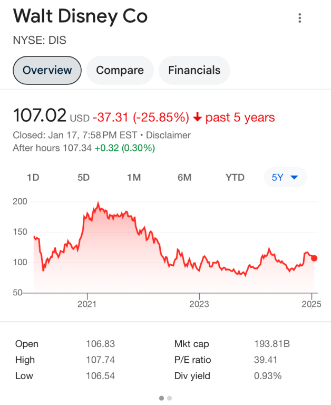331x405 pixels.
Task: Go to the second page indicator dot
Action: 170,398
